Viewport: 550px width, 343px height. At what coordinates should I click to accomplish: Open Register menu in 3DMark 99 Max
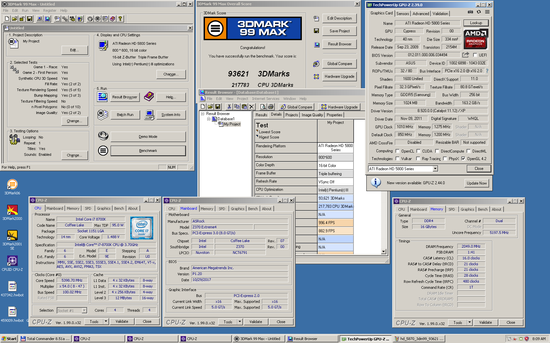50,10
